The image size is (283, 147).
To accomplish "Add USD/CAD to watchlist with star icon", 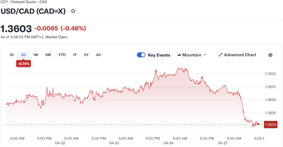I will (73, 11).
